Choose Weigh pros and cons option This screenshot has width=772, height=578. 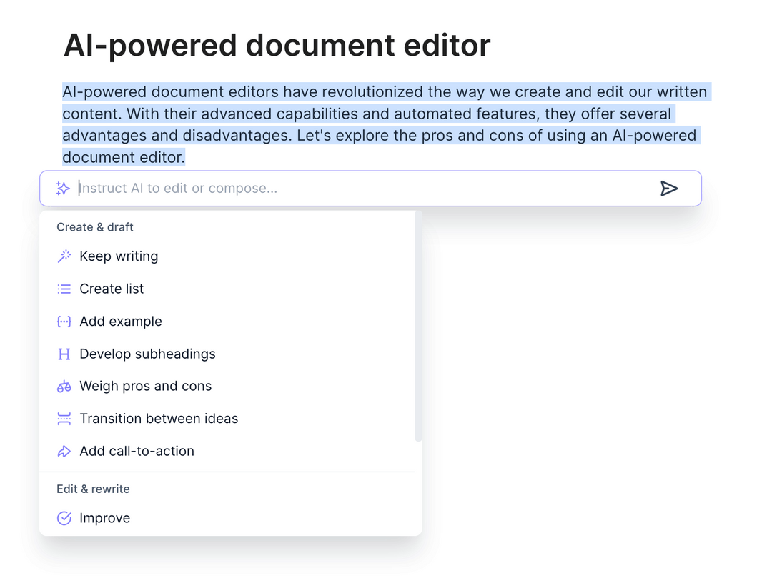pyautogui.click(x=146, y=386)
